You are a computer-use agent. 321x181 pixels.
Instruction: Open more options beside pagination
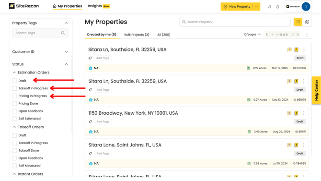click(307, 35)
